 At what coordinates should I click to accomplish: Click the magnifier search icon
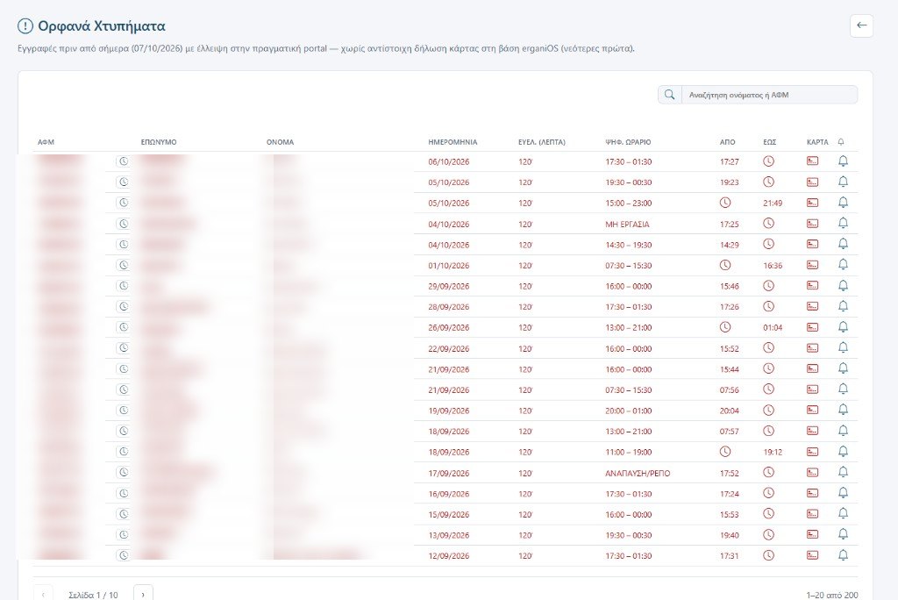(669, 95)
